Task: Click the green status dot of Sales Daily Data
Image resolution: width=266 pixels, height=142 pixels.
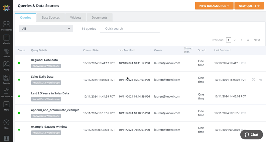Action: pyautogui.click(x=19, y=80)
